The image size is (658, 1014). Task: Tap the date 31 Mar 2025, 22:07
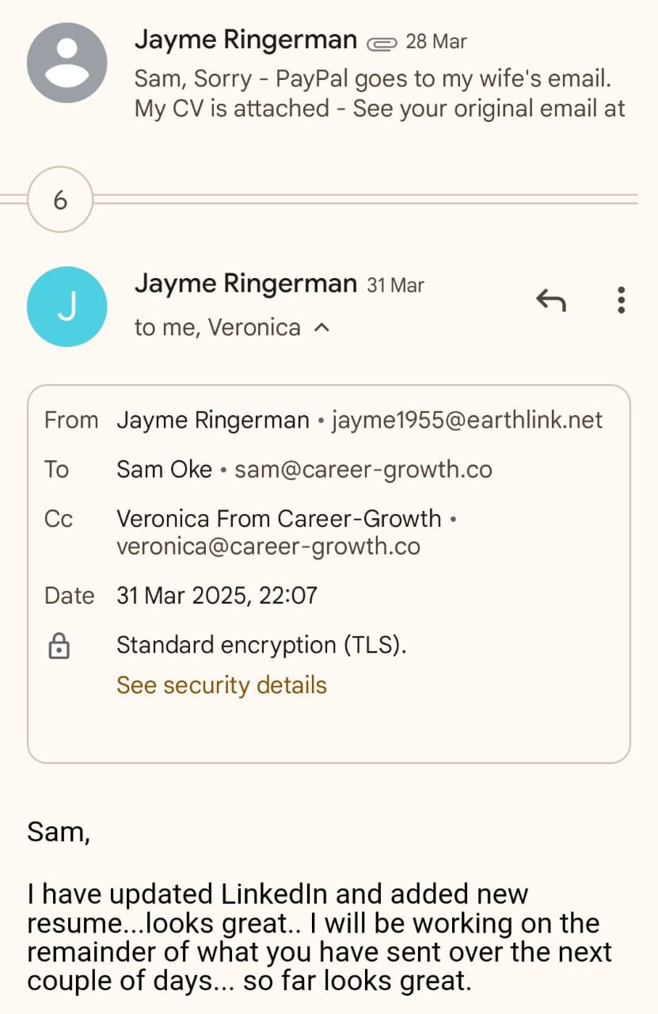pyautogui.click(x=217, y=595)
